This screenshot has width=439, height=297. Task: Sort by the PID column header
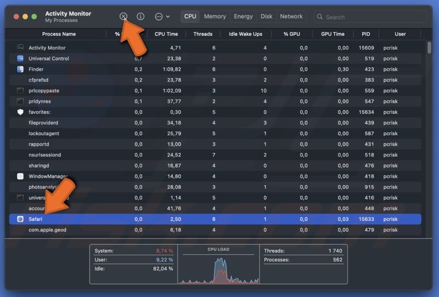click(x=365, y=34)
